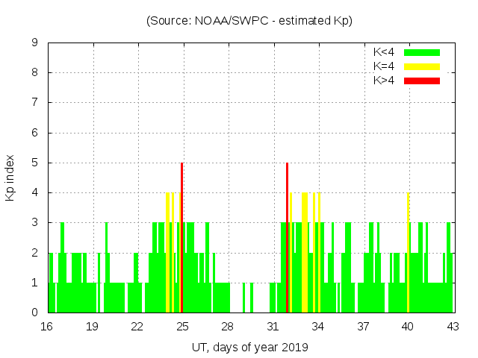Image resolution: width=478 pixels, height=358 pixels.
Task: Click the 'Kp index' y-axis label
Action: [x=10, y=178]
